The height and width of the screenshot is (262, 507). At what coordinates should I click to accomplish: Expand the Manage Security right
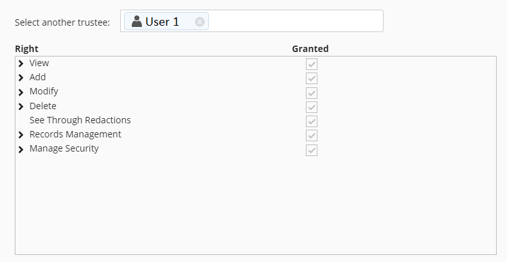click(21, 149)
